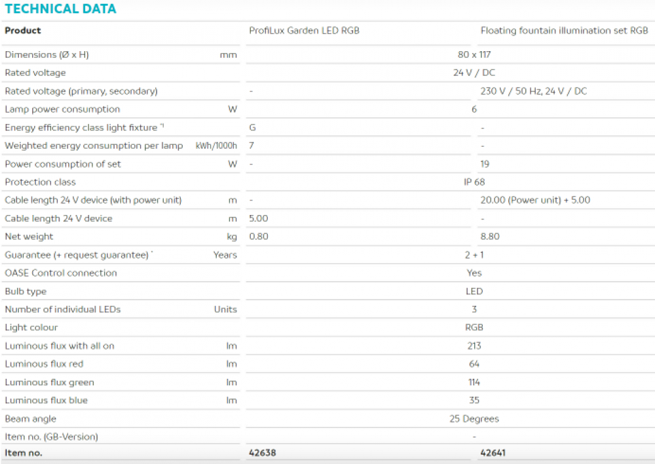This screenshot has width=655, height=464.
Task: Click the 20.00 (Power unit) + 5.00 cable length
Action: click(535, 201)
